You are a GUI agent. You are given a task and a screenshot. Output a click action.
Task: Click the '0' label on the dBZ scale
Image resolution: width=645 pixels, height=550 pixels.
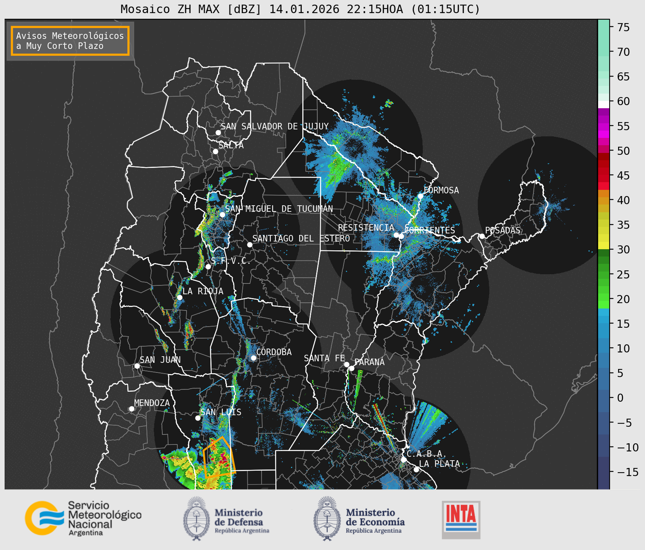coord(620,398)
